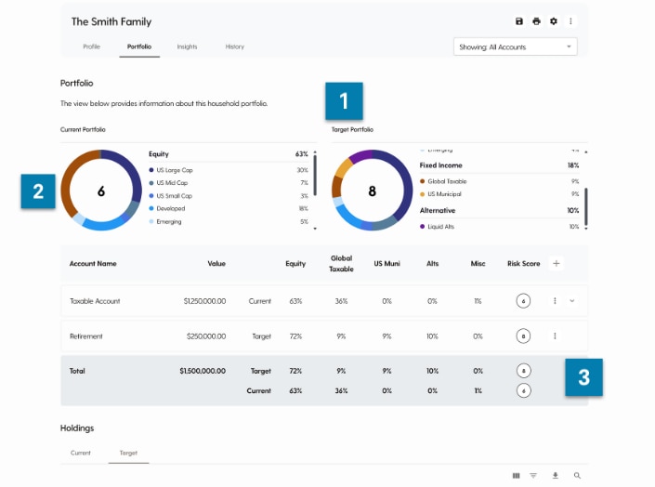Click the purple Liquid Alts legend swatch

pyautogui.click(x=423, y=227)
